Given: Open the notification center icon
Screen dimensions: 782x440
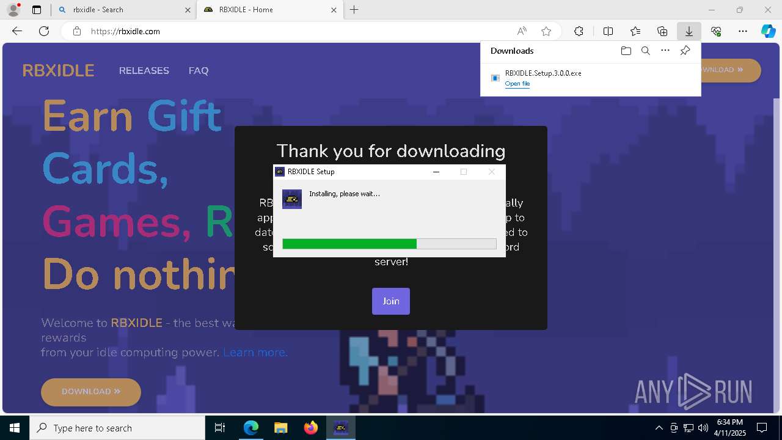Looking at the screenshot, I should pyautogui.click(x=762, y=428).
